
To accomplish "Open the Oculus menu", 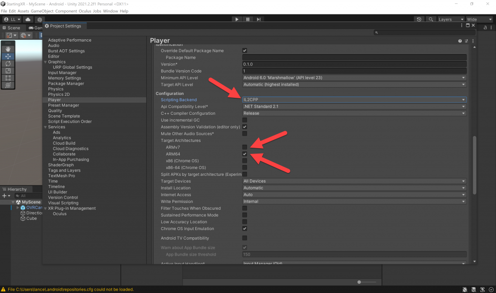I will 85,11.
